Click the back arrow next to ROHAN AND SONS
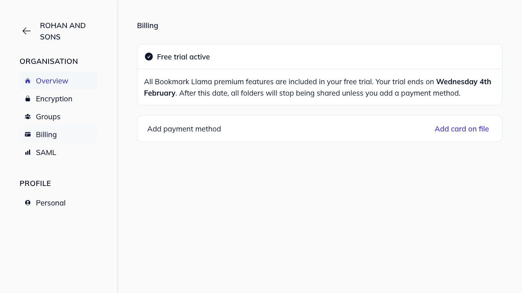 tap(26, 31)
